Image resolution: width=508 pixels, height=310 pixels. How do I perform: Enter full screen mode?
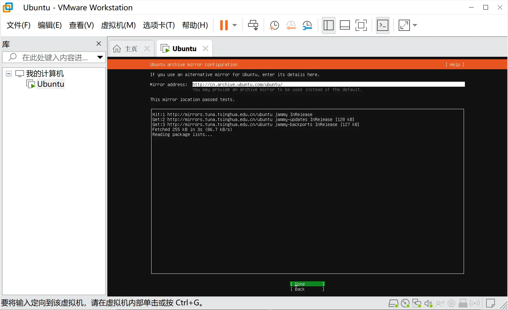click(361, 25)
